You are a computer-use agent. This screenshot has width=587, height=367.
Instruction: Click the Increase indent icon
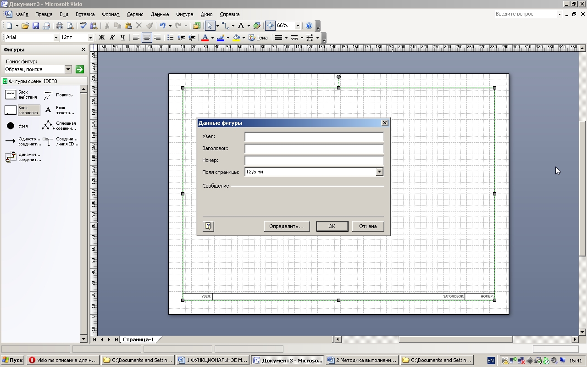pos(192,38)
